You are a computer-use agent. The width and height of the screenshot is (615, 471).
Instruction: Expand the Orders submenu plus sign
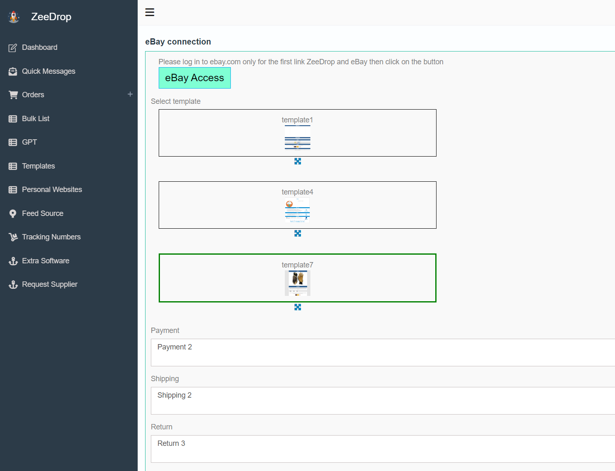(130, 94)
